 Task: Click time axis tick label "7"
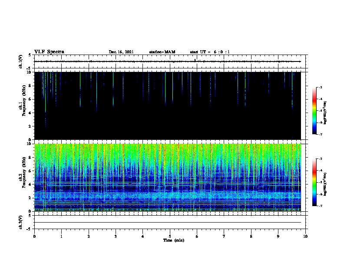(224, 236)
